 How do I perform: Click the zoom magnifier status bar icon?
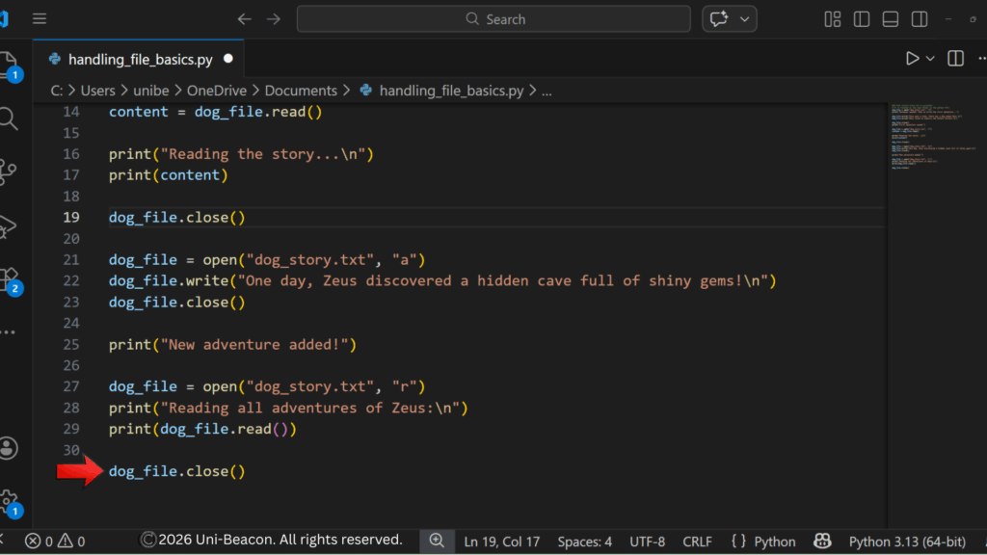click(x=437, y=541)
